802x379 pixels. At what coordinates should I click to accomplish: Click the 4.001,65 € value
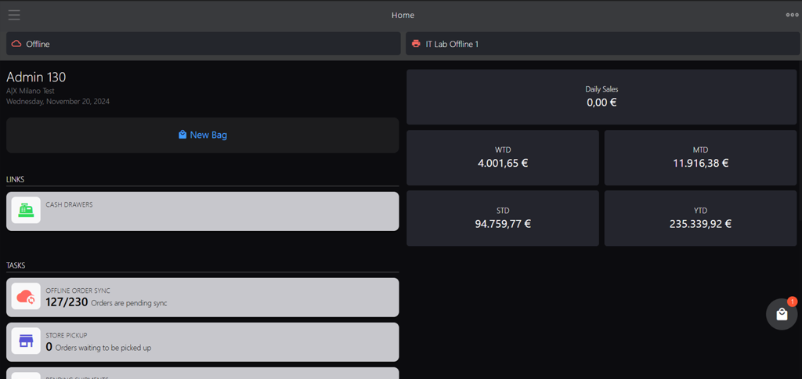pos(503,163)
